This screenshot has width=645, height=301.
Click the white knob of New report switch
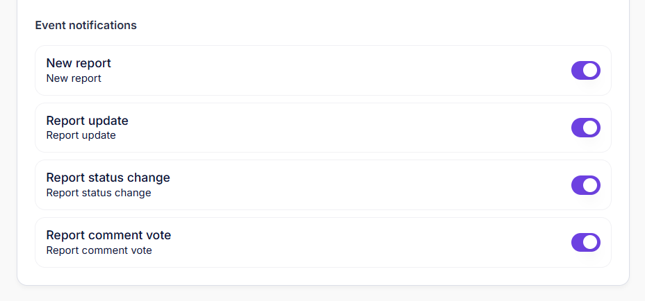click(591, 70)
